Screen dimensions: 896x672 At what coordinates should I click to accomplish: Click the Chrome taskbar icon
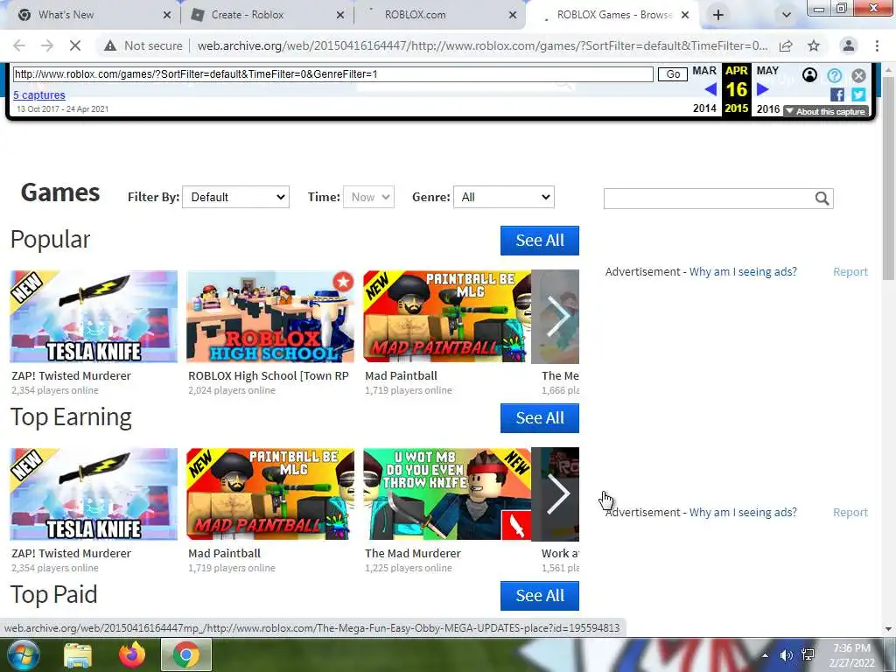point(186,654)
